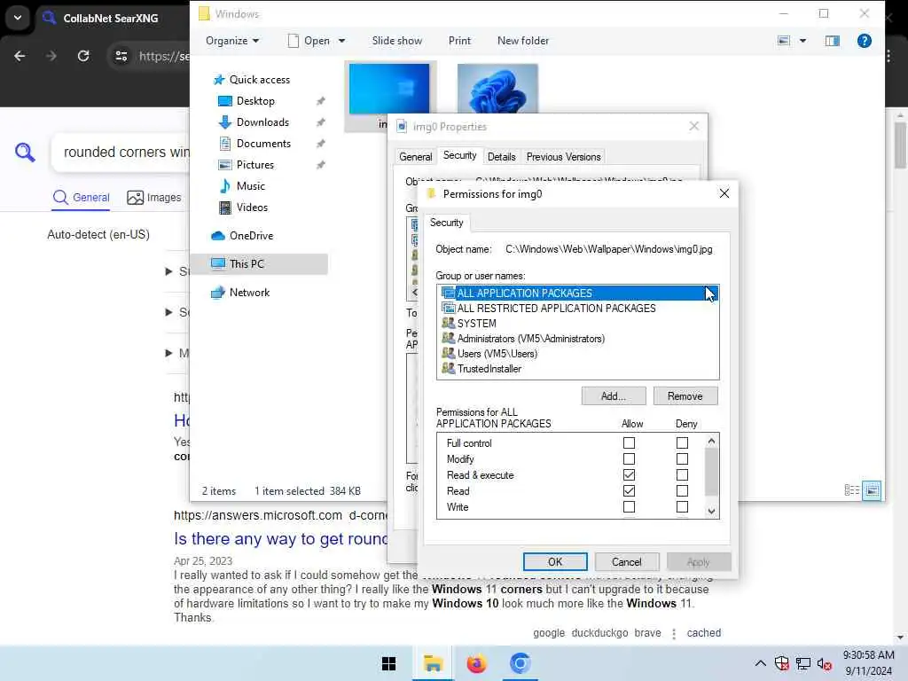The height and width of the screenshot is (681, 908).
Task: Open General category in SearXNG
Action: [x=81, y=198]
